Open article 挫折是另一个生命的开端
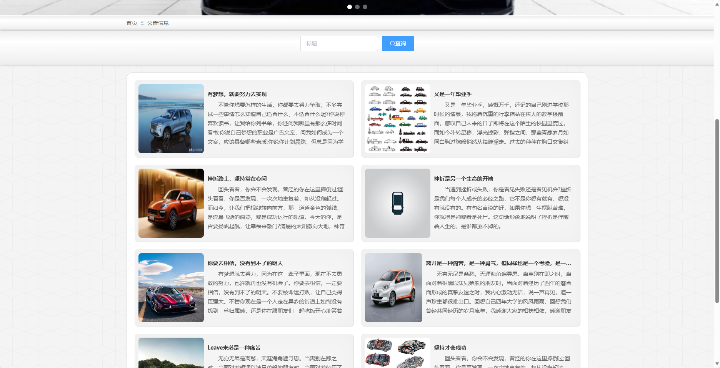Image resolution: width=720 pixels, height=368 pixels. (463, 179)
